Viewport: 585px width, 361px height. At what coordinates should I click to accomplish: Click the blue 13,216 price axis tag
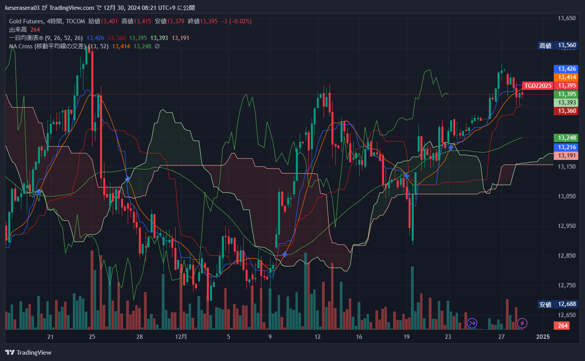click(566, 147)
